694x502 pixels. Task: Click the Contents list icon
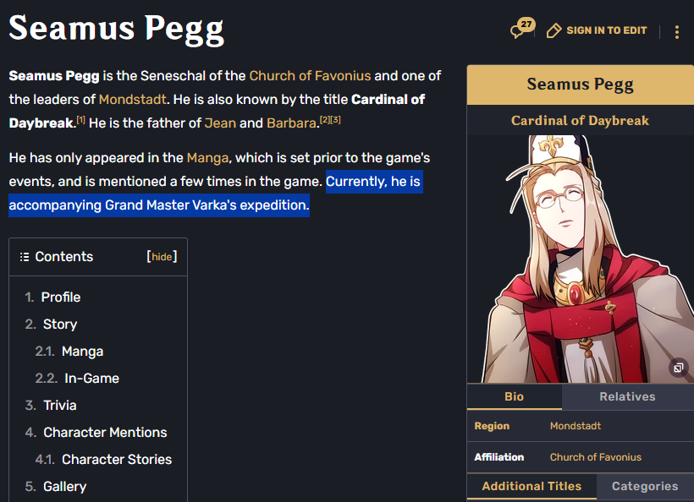(25, 257)
